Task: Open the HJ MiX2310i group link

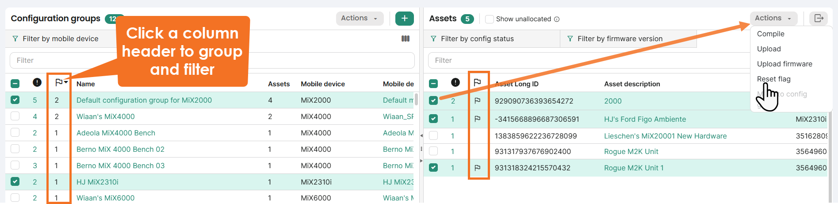Action: (x=97, y=182)
